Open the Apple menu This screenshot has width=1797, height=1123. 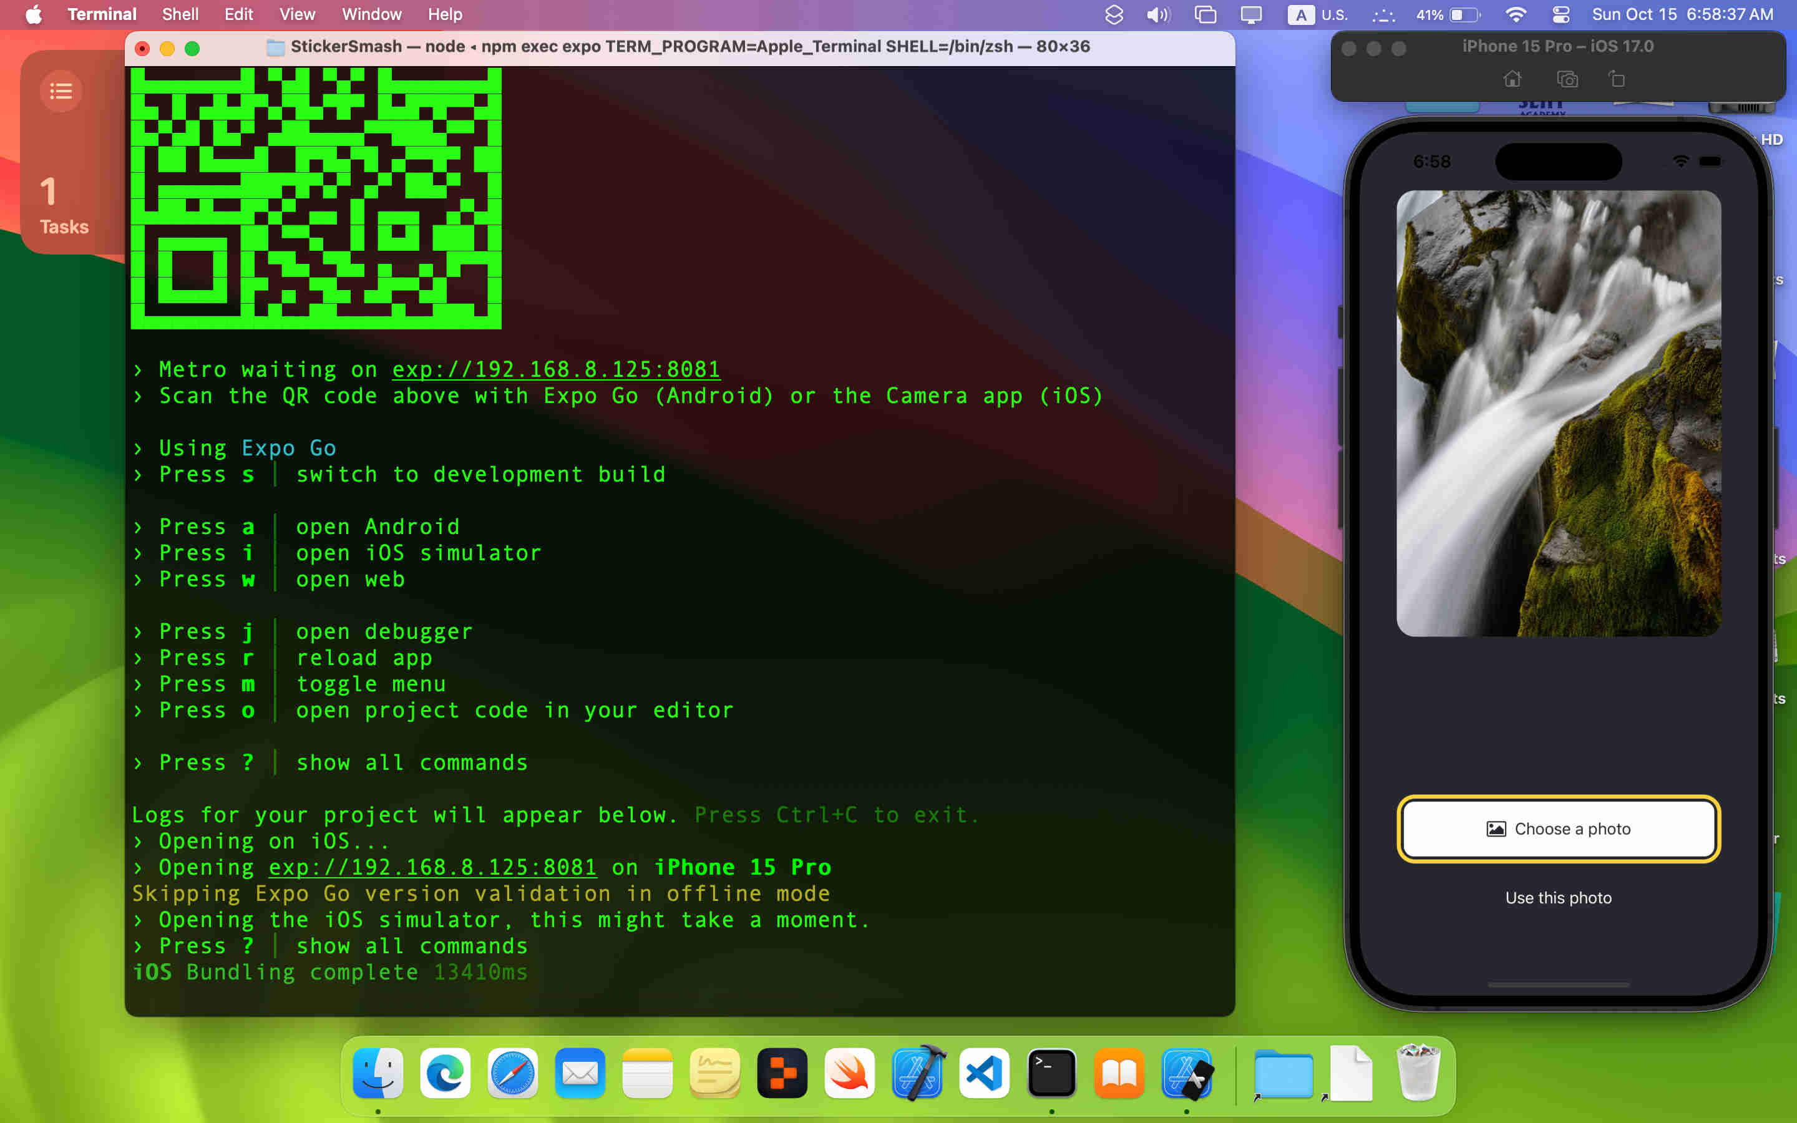pos(34,14)
